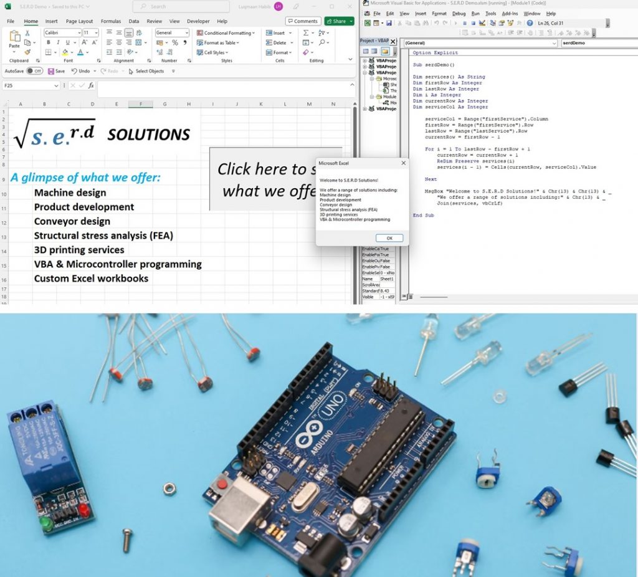638x577 pixels.
Task: Open the Cell Styles dropdown
Action: coord(212,52)
